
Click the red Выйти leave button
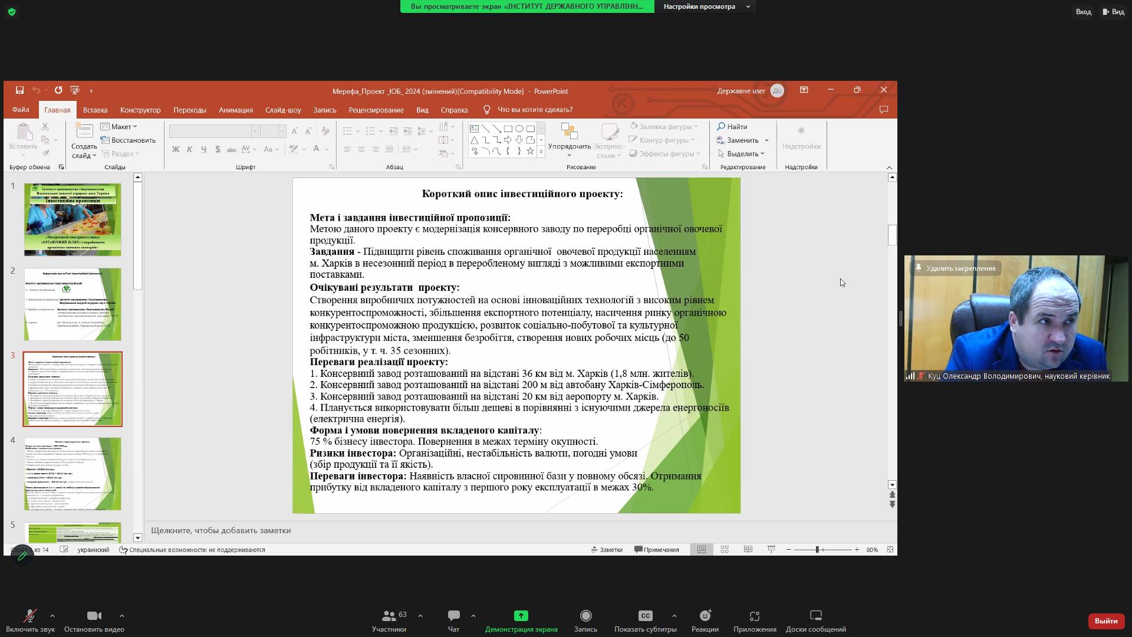coord(1105,620)
